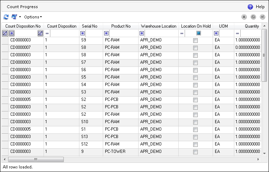The width and height of the screenshot is (269, 172).
Task: Click the round checkmark icon button
Action: pos(262,17)
